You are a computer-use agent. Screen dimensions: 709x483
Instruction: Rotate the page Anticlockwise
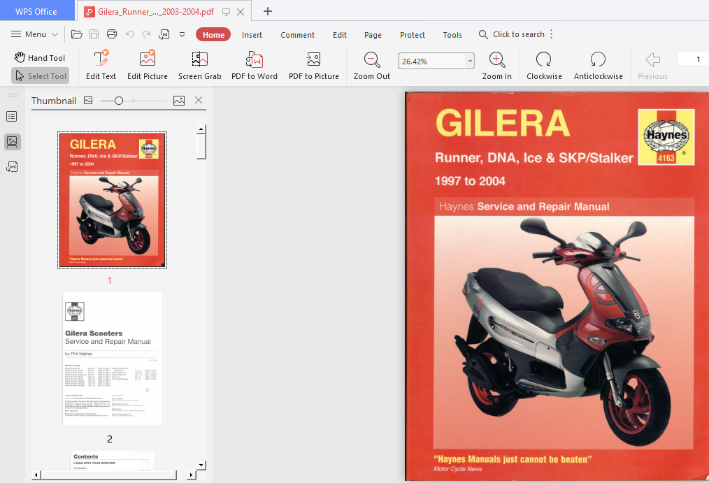point(599,66)
